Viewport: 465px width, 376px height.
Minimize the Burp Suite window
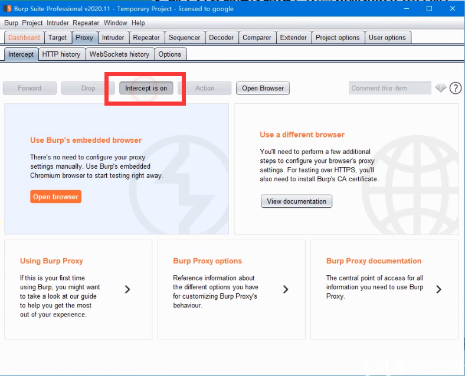pyautogui.click(x=406, y=9)
